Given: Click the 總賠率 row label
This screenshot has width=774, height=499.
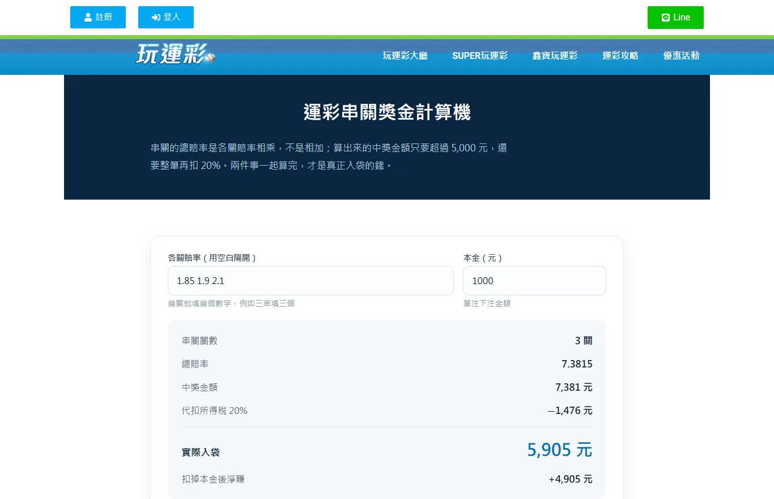Looking at the screenshot, I should coord(195,364).
